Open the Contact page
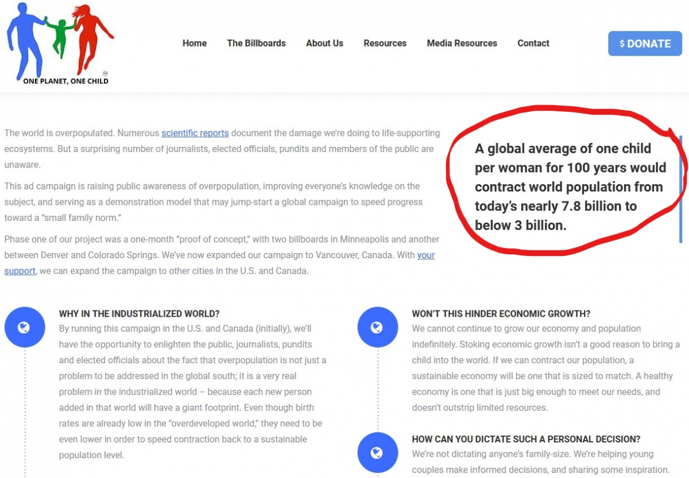 (x=533, y=43)
